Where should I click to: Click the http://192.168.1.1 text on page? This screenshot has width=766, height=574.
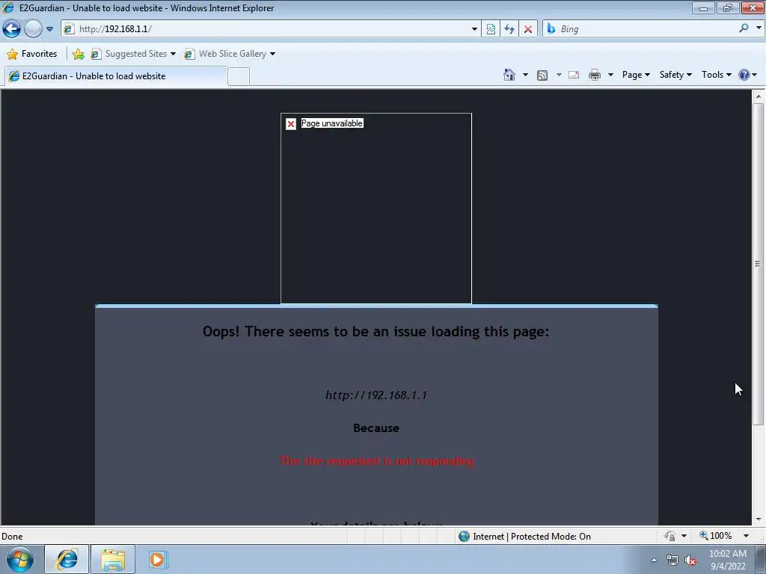[x=376, y=395]
